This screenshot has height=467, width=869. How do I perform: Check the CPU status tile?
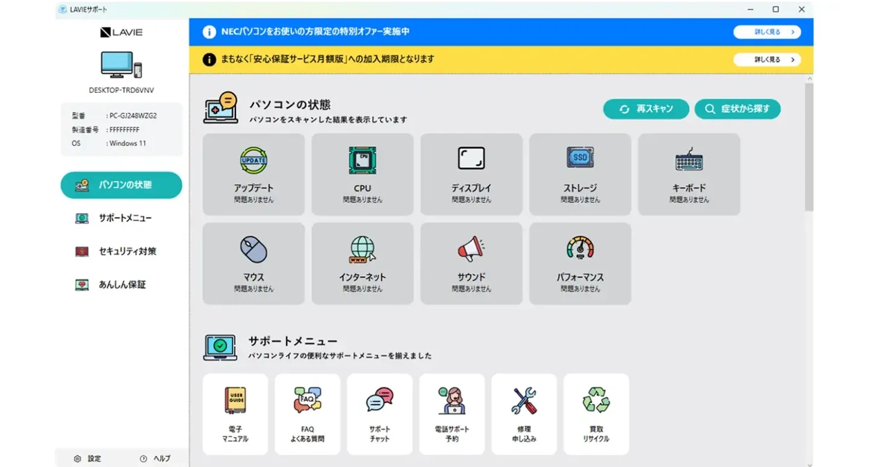362,174
